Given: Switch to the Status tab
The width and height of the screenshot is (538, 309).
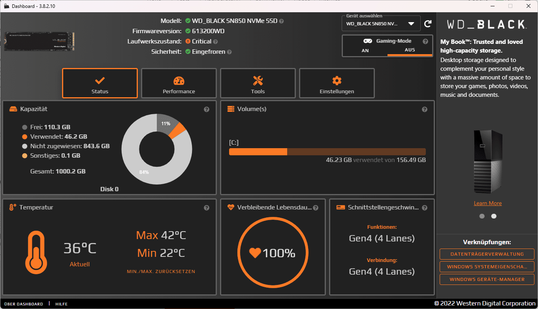Looking at the screenshot, I should click(100, 83).
